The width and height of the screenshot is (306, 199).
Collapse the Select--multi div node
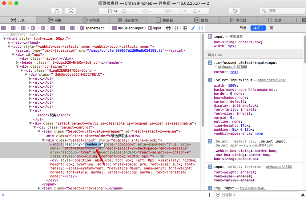point(30,123)
